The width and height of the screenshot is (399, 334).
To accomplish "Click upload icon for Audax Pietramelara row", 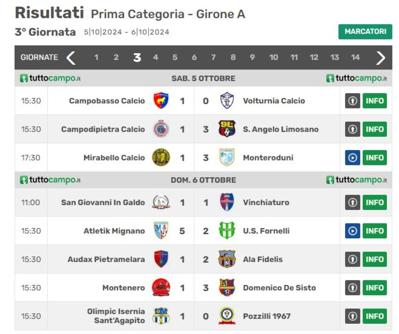I will point(353,259).
